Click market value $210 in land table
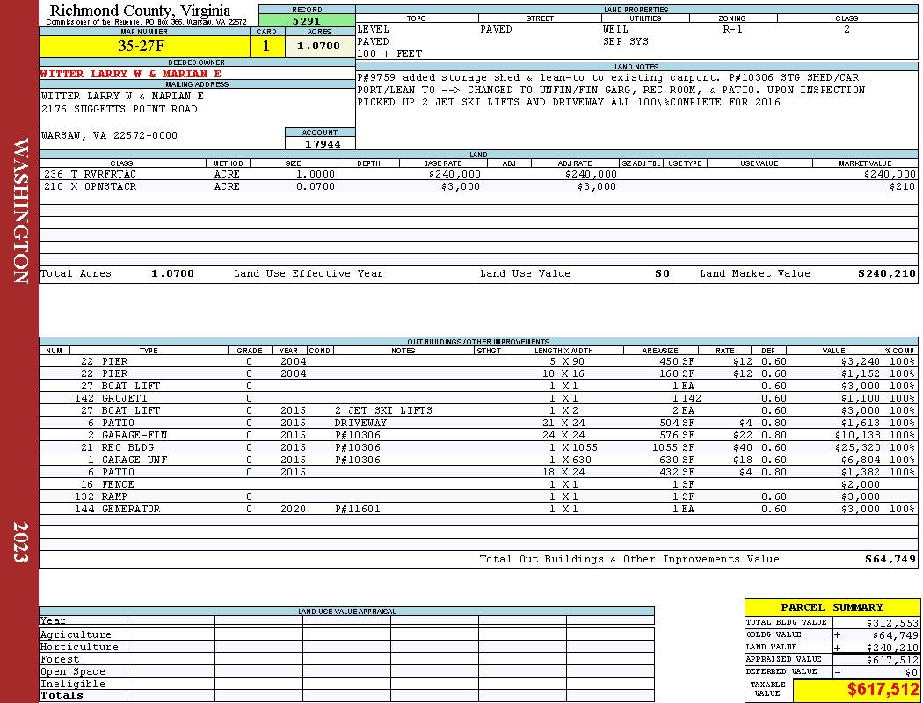This screenshot has height=703, width=923. coord(903,186)
